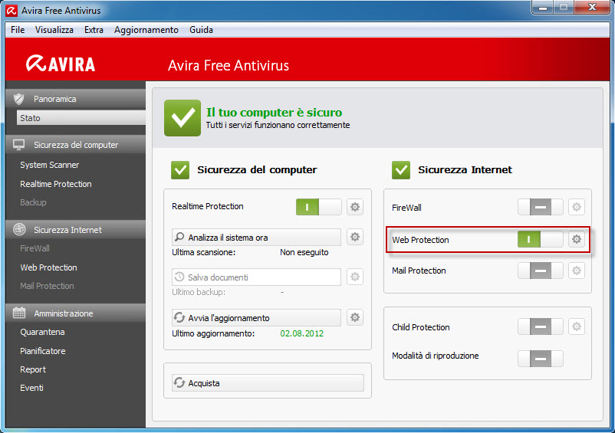The width and height of the screenshot is (615, 433).
Task: Open Report in sidebar
Action: pos(32,369)
